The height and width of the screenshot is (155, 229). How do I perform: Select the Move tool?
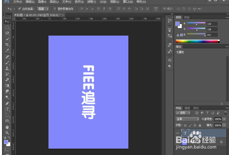pos(7,22)
